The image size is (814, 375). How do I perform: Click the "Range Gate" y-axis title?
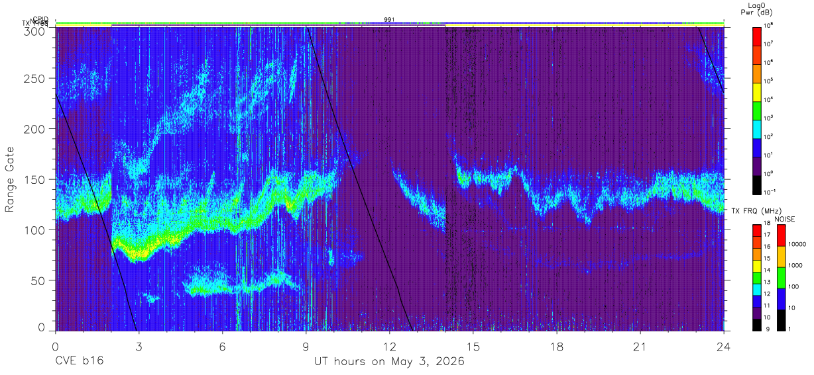10,179
